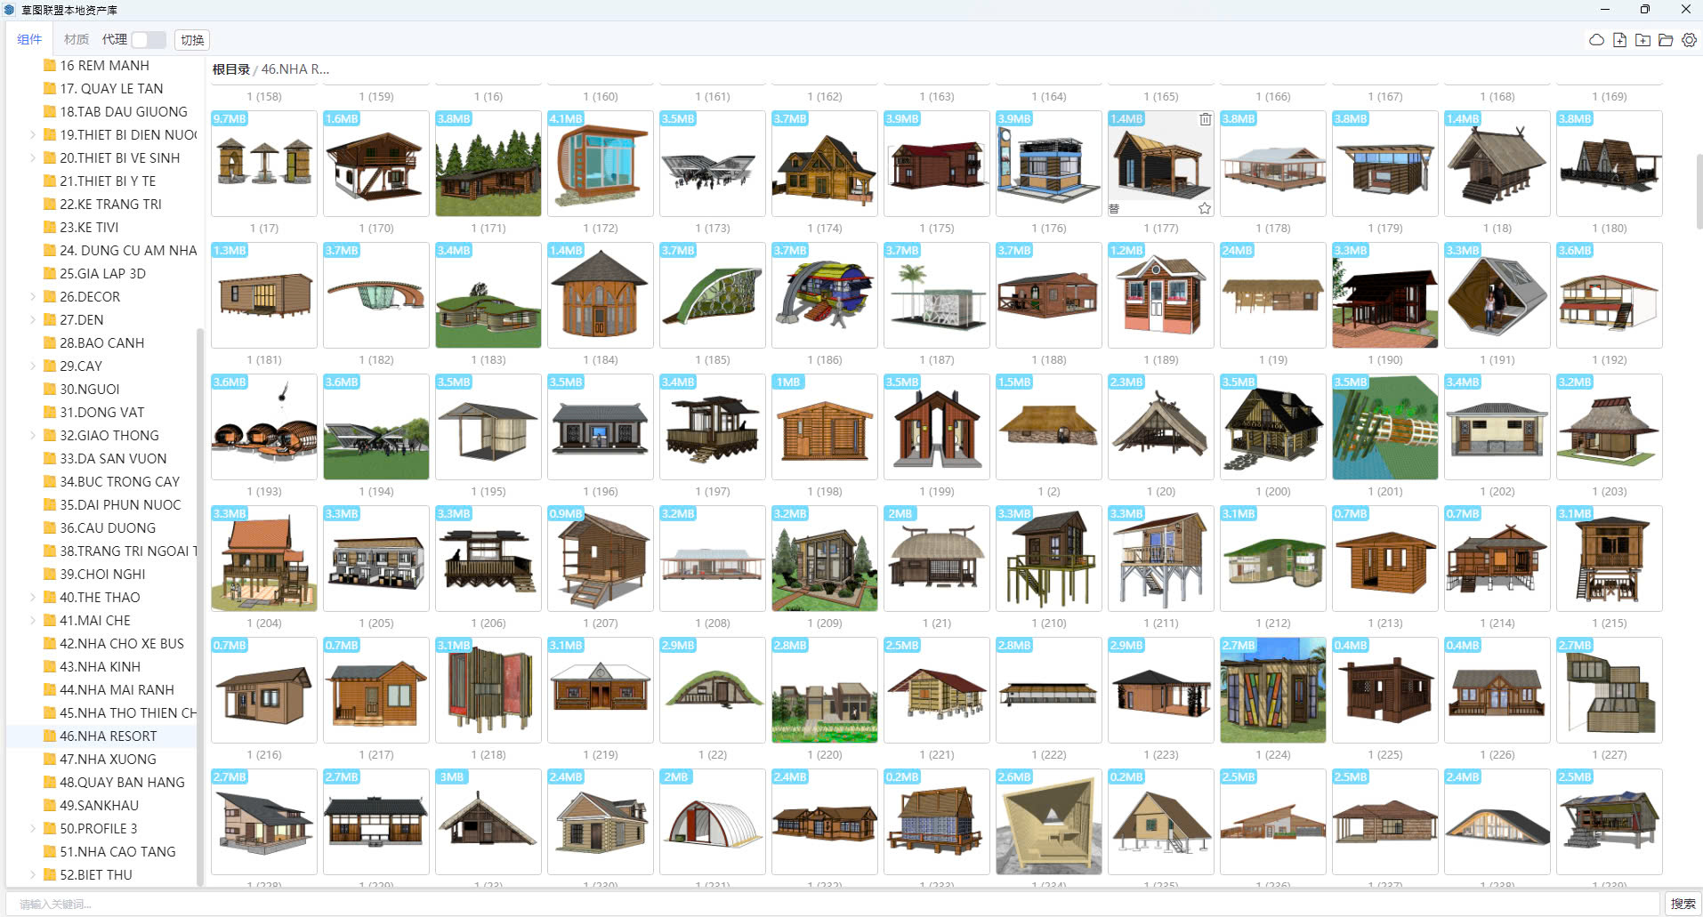Toggle the 代理 proxy switch
The width and height of the screenshot is (1703, 917).
coord(148,40)
